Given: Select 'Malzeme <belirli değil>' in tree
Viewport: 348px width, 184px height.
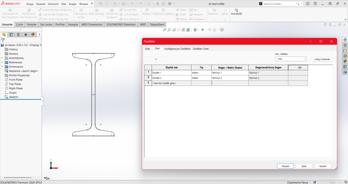Looking at the screenshot, I should 23,71.
